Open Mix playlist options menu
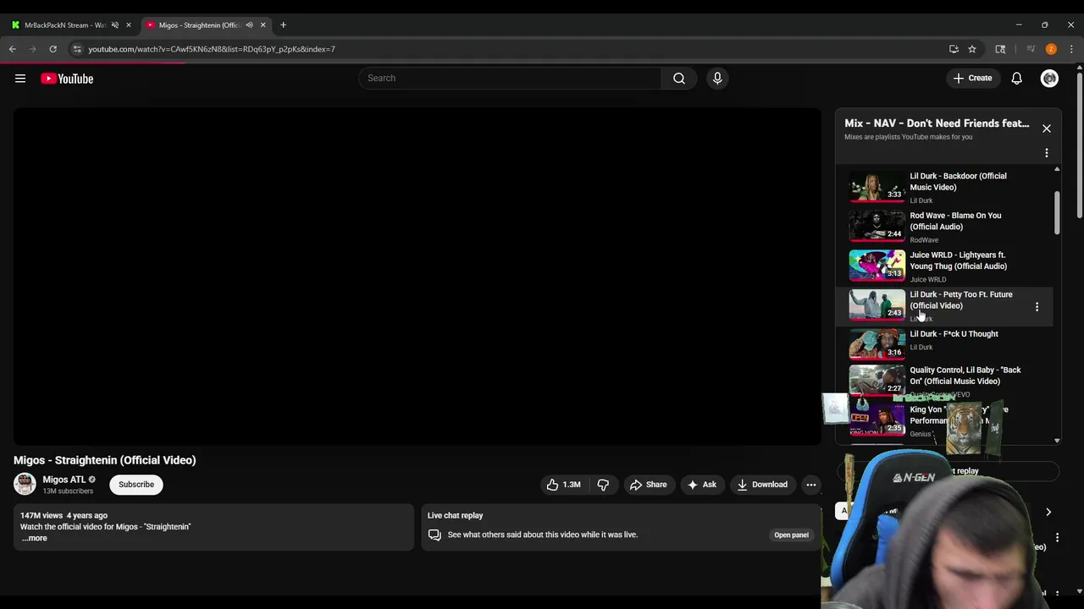Viewport: 1084px width, 609px height. tap(1047, 153)
